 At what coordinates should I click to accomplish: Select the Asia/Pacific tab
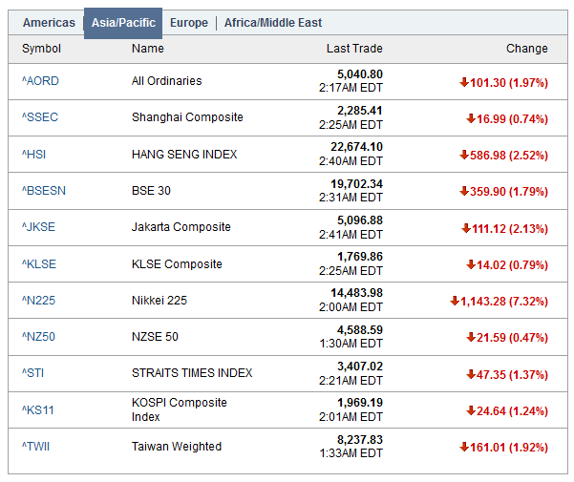point(123,23)
